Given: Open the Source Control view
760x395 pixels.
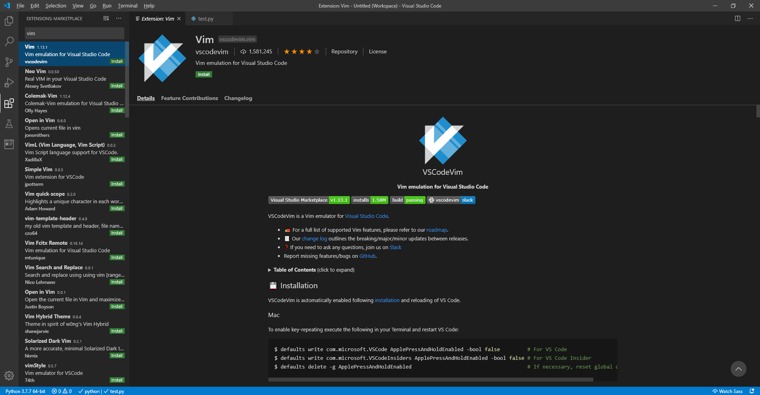Looking at the screenshot, I should 9,62.
